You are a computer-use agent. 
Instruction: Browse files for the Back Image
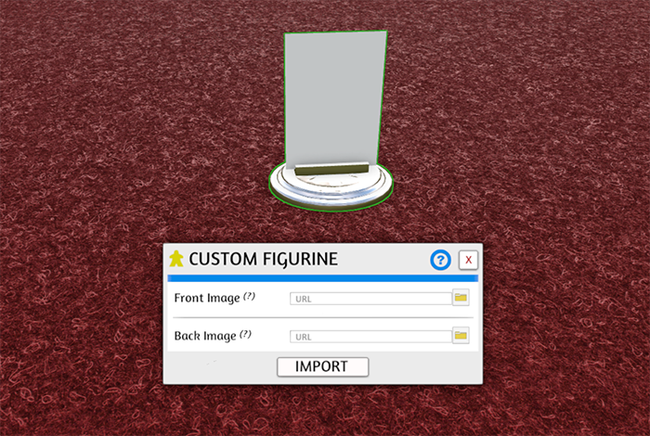tap(461, 336)
